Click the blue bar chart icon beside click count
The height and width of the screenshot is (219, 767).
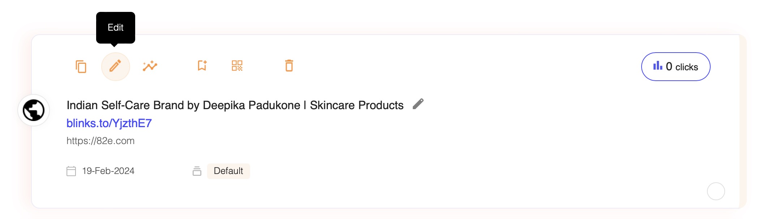pos(657,66)
